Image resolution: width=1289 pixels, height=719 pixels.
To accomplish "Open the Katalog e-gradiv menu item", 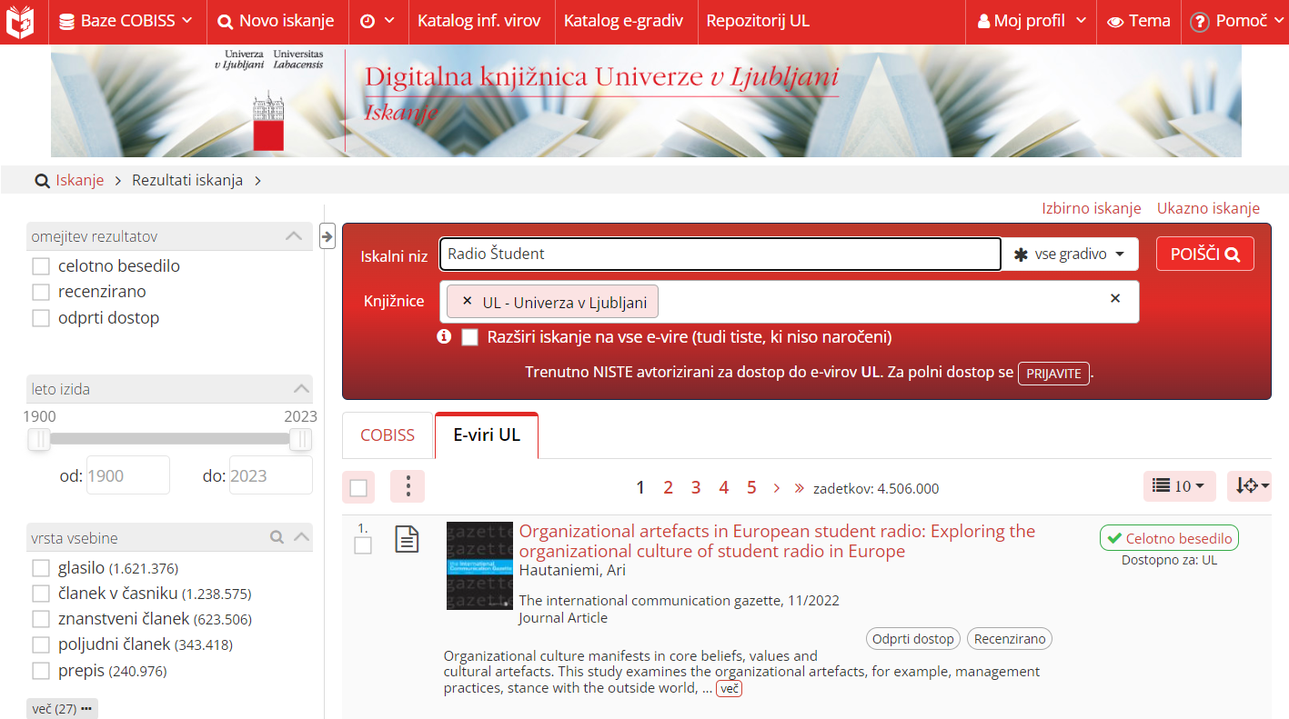I will click(x=623, y=21).
